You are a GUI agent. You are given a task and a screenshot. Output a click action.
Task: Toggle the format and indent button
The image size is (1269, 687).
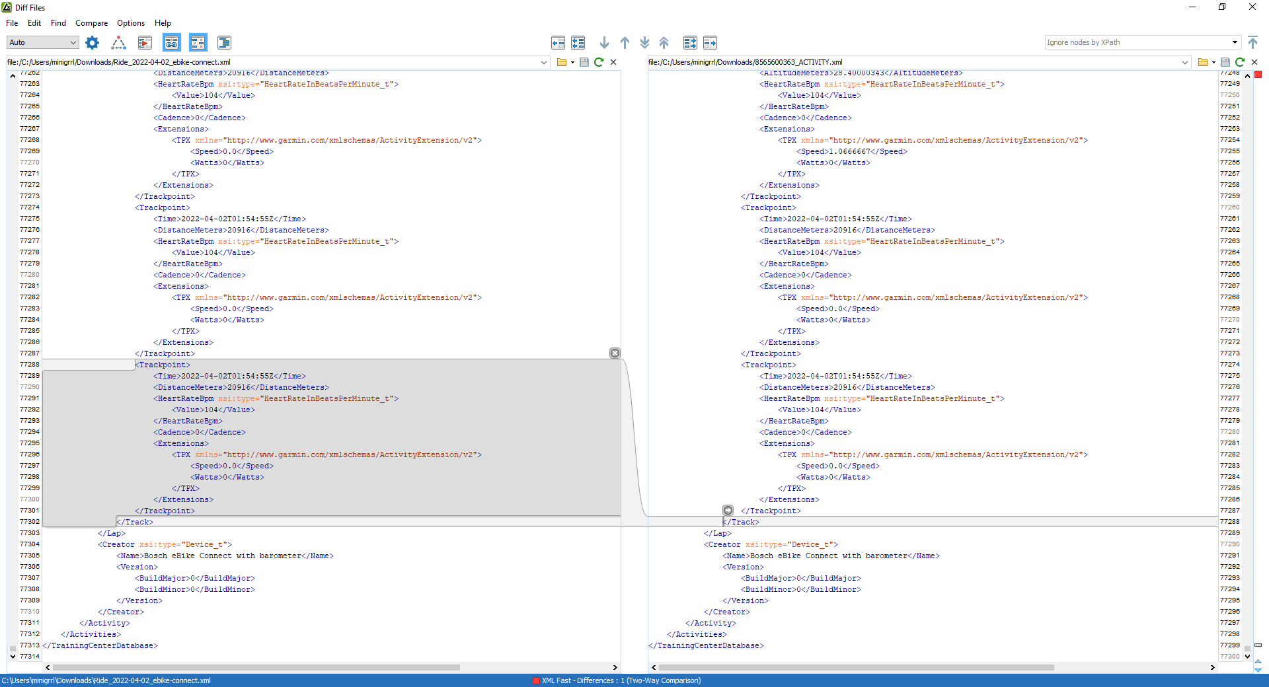tap(224, 43)
